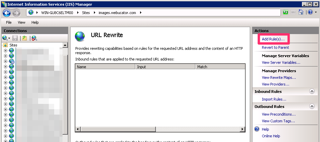Click left arrow of inbound rules scrollbar
Image resolution: width=320 pixels, height=142 pixels.
pos(78,129)
